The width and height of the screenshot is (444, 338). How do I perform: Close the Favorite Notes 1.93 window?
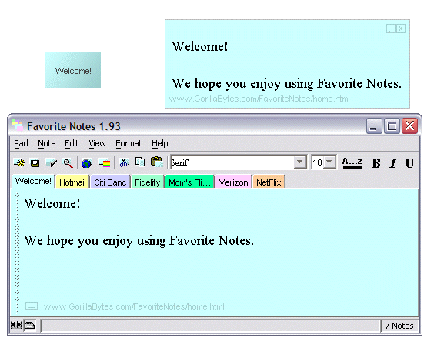coord(409,125)
